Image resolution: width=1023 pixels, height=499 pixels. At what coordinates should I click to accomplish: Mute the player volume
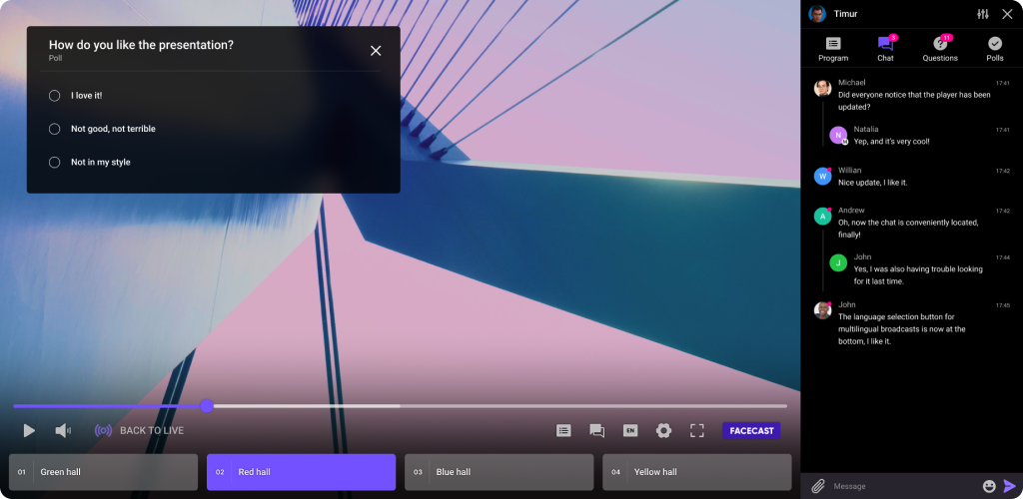coord(63,430)
